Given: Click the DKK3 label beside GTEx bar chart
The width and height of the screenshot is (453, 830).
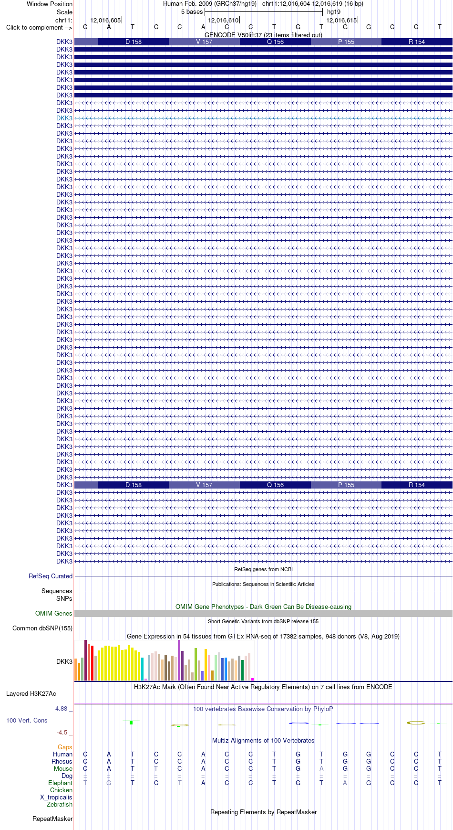Looking at the screenshot, I should [x=64, y=661].
